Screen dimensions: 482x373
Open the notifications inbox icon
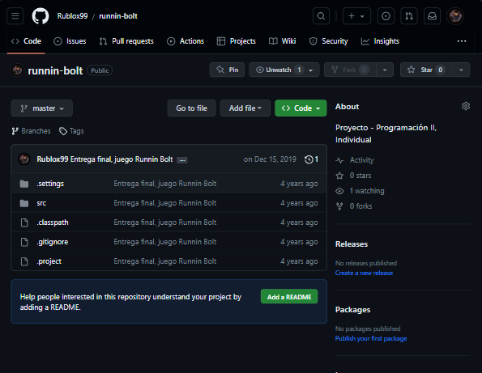click(433, 16)
